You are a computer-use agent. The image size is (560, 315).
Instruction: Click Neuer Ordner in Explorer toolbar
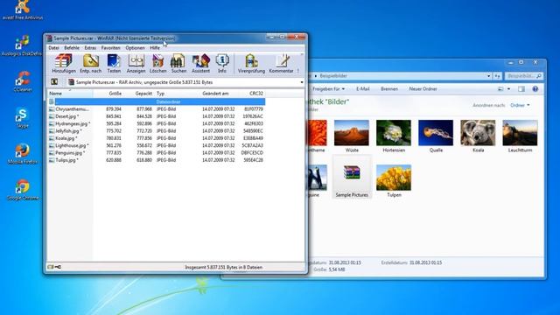tap(423, 89)
